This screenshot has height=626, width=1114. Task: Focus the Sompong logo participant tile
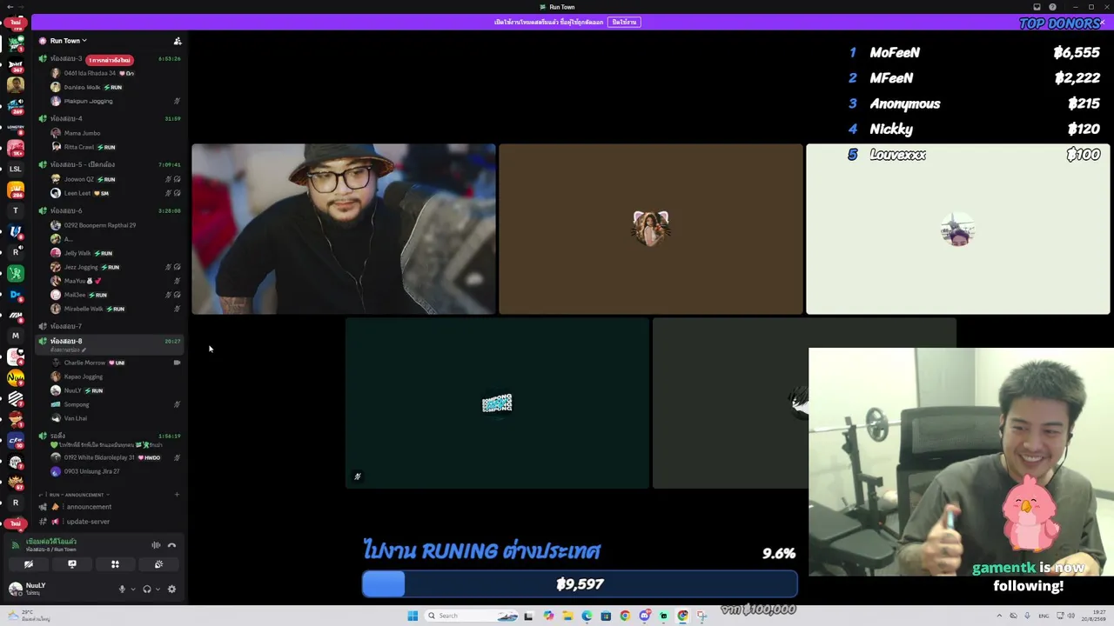point(497,403)
